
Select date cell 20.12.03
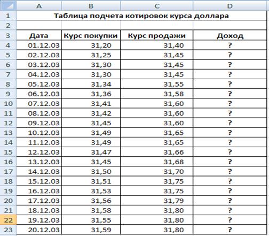click(x=39, y=230)
